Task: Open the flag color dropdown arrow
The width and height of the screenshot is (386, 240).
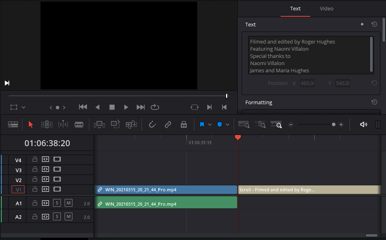Action: (210, 125)
